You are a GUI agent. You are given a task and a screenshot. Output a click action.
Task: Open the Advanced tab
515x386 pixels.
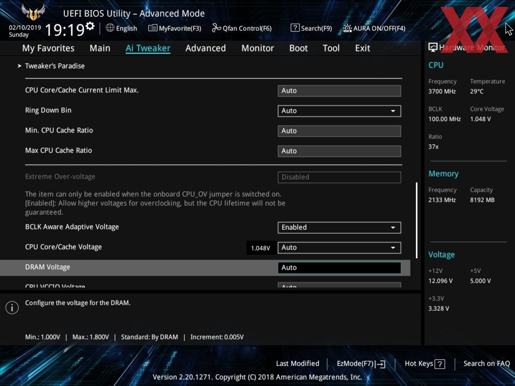[x=206, y=48]
